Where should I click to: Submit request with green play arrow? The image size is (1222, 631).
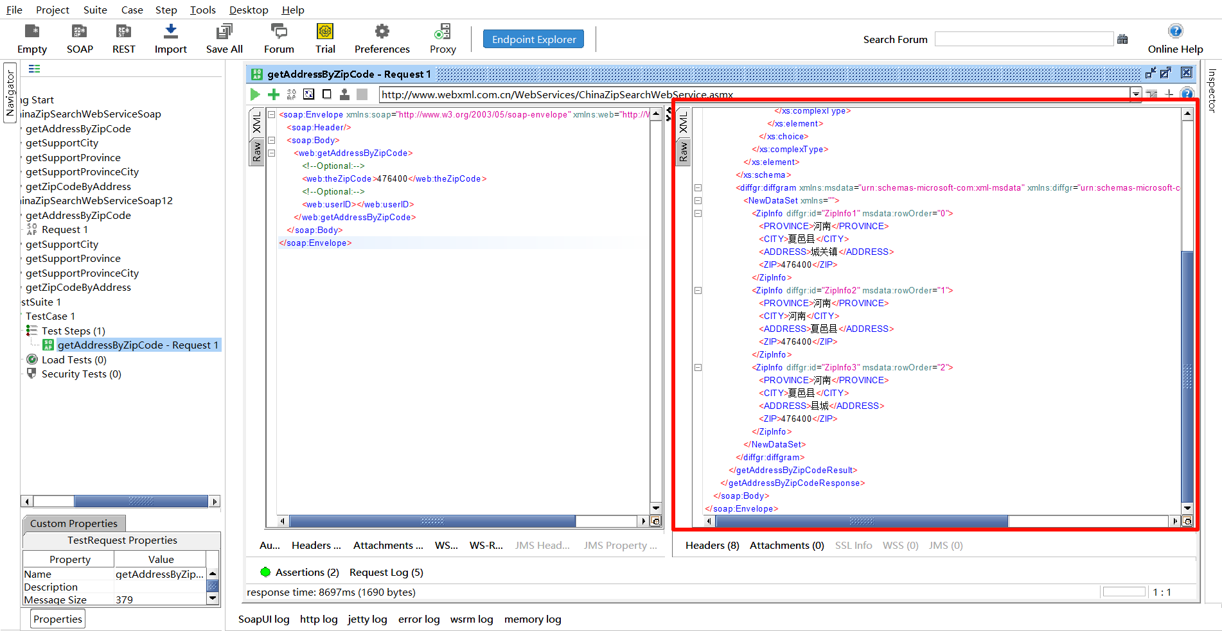255,94
